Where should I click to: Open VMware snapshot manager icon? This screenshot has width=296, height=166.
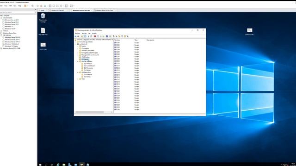(45, 6)
